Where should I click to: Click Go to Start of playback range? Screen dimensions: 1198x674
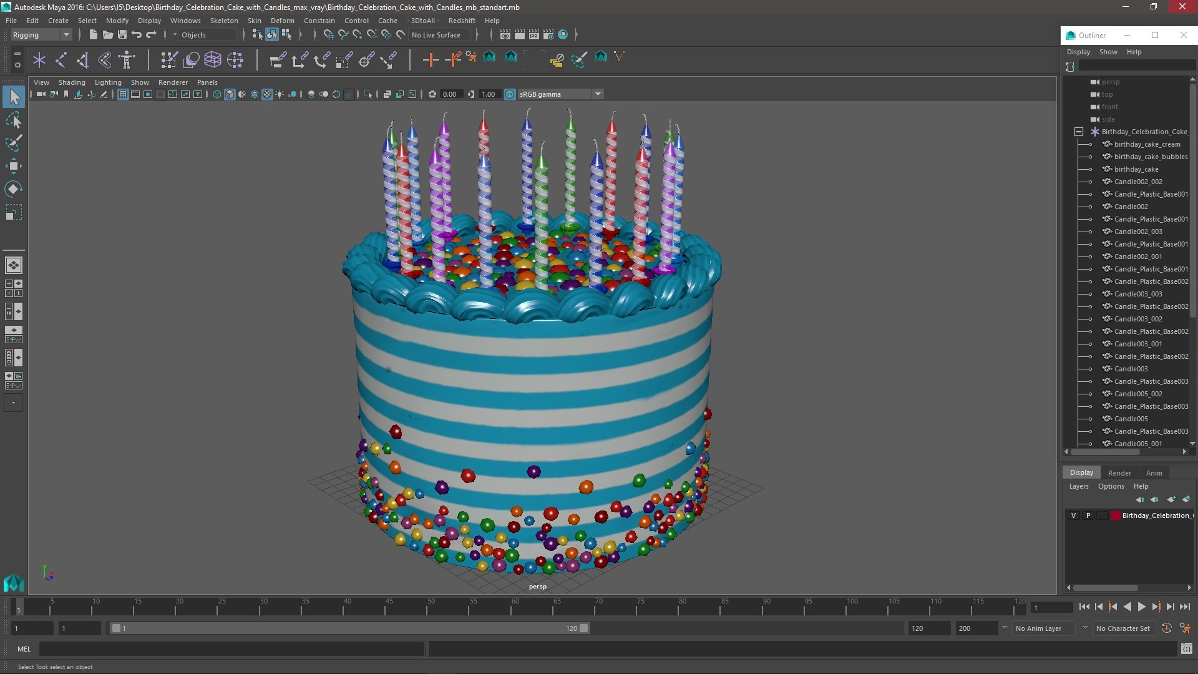1084,607
